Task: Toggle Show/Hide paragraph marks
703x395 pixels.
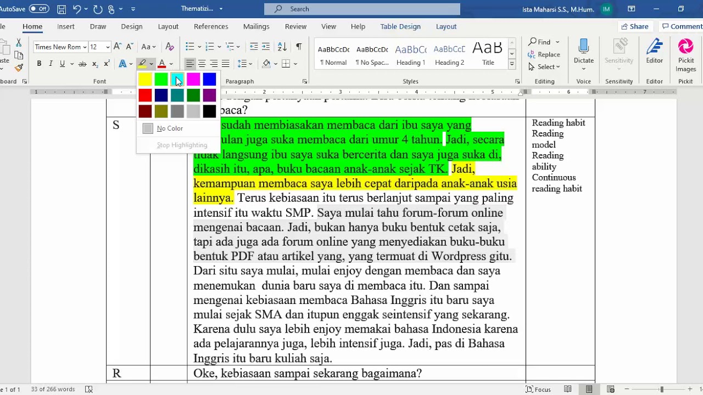Action: pos(299,47)
